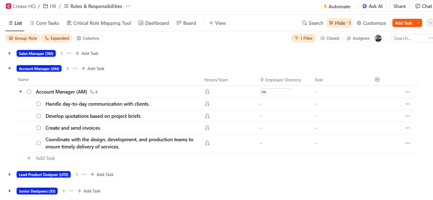Add assignee to Create and send invoices

pos(207,128)
